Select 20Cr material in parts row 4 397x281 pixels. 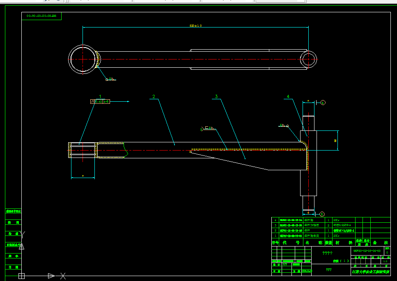click(x=336, y=220)
